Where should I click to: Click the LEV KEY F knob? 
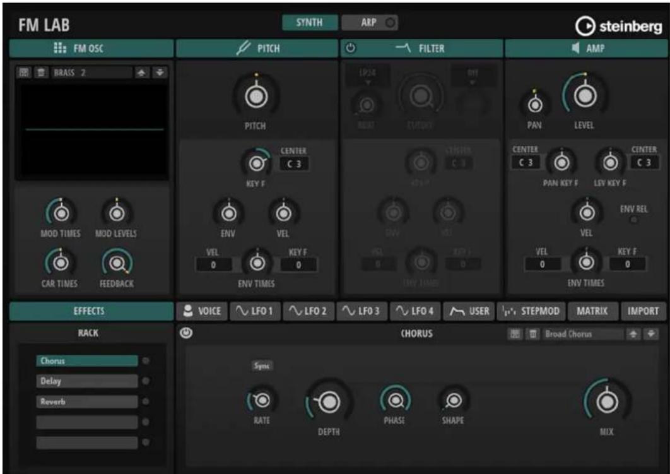point(610,162)
